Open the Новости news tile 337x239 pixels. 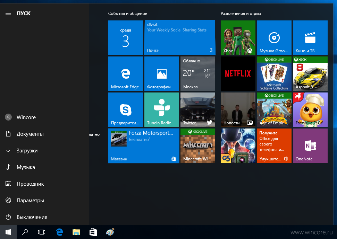pos(238,110)
